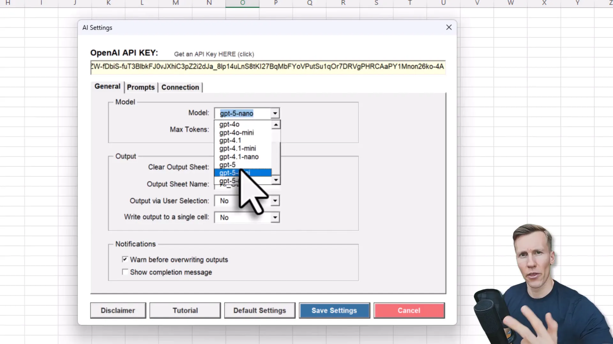Click Save Settings button

(x=334, y=311)
